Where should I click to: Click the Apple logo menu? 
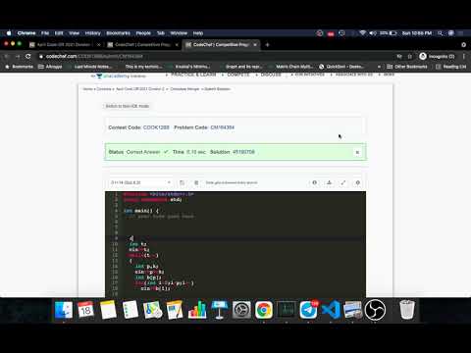pyautogui.click(x=9, y=33)
